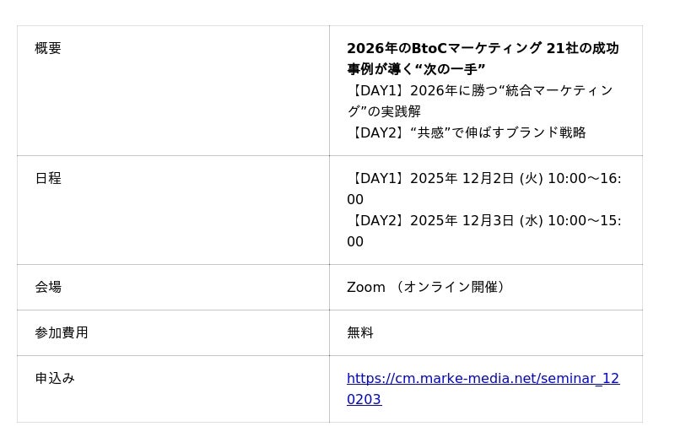Open the seminar registration URL link
Image resolution: width=675 pixels, height=448 pixels.
[x=483, y=379]
